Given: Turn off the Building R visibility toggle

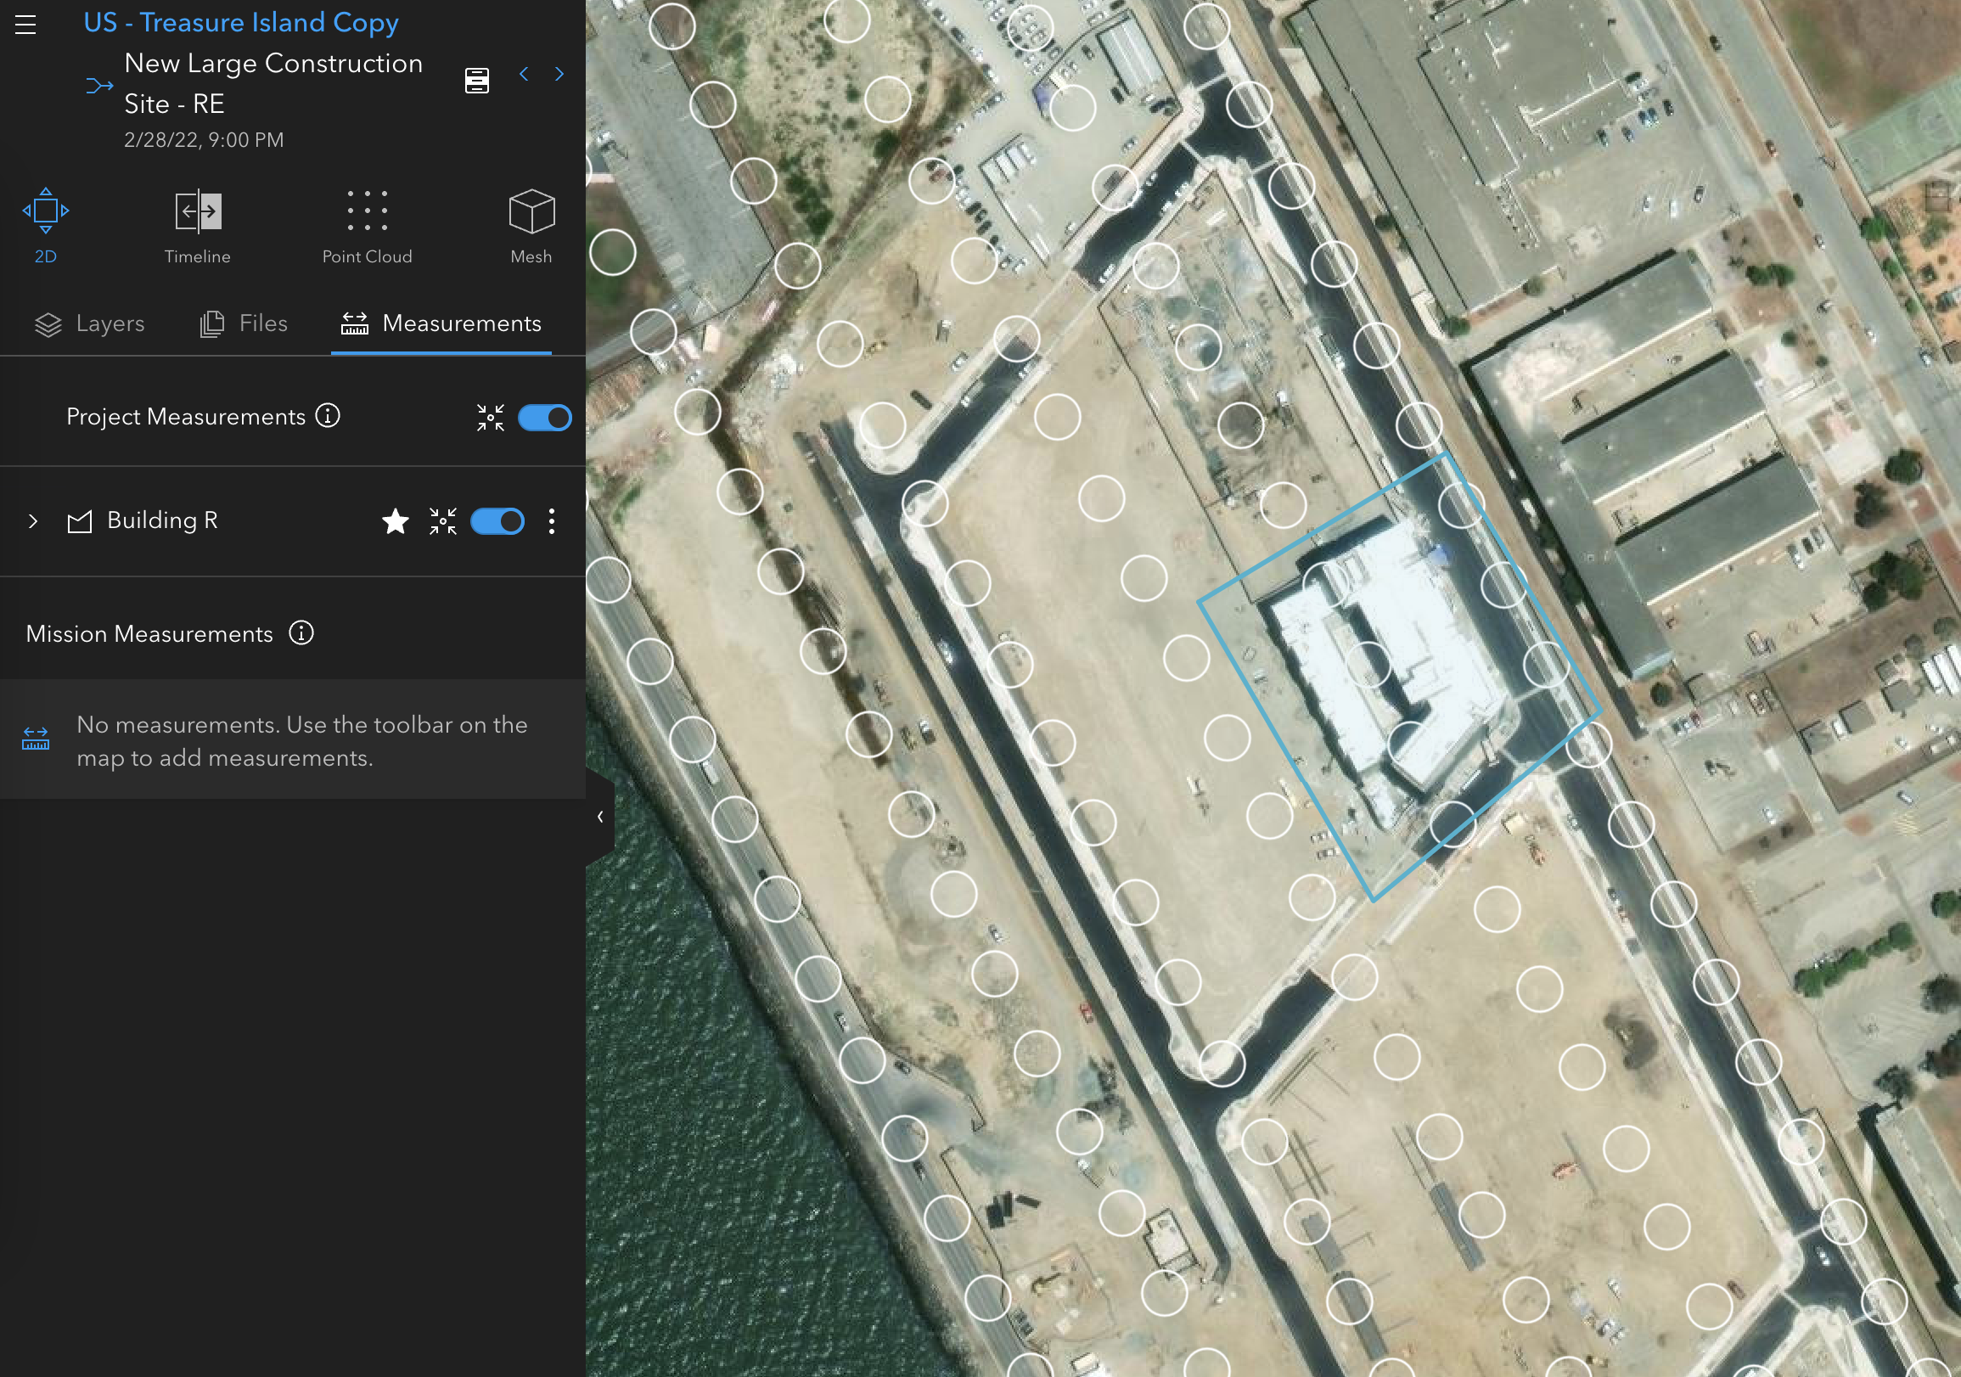Looking at the screenshot, I should pos(498,520).
